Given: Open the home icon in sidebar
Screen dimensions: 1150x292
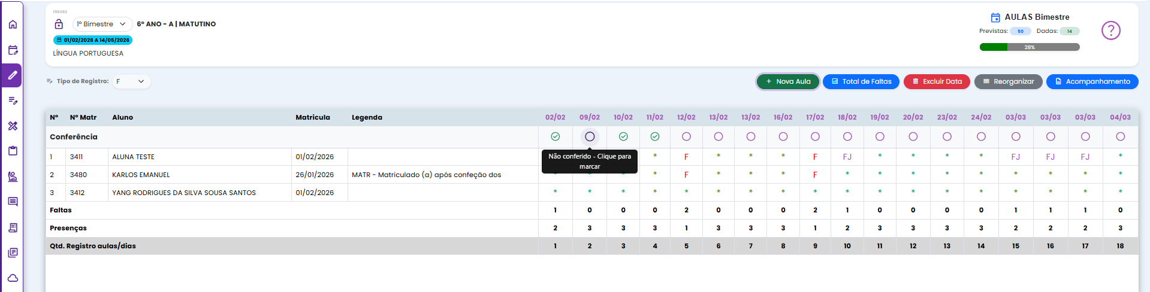Looking at the screenshot, I should coord(13,25).
